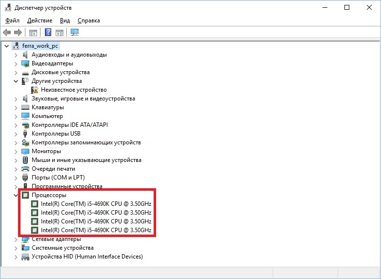Select Устройства HID (Human Interface Devices) label
The height and width of the screenshot is (279, 381).
(x=87, y=257)
